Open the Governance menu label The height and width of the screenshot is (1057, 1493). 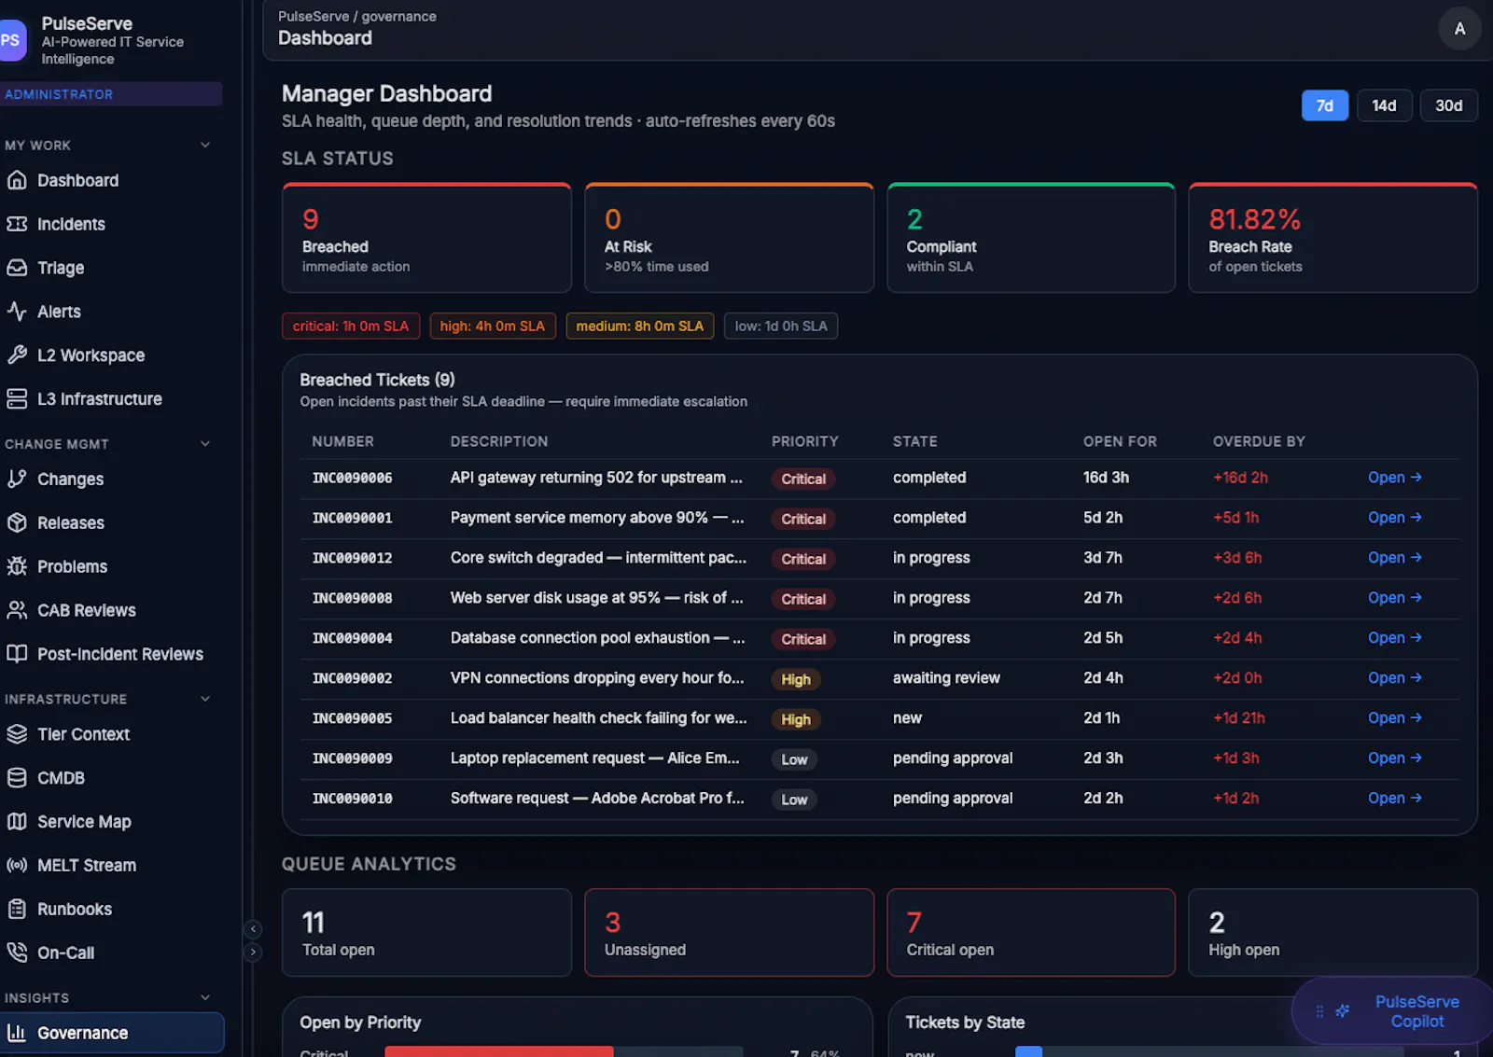point(82,1033)
